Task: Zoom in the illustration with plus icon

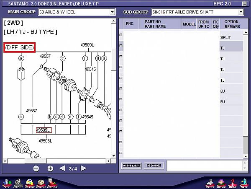Action: click(50, 168)
